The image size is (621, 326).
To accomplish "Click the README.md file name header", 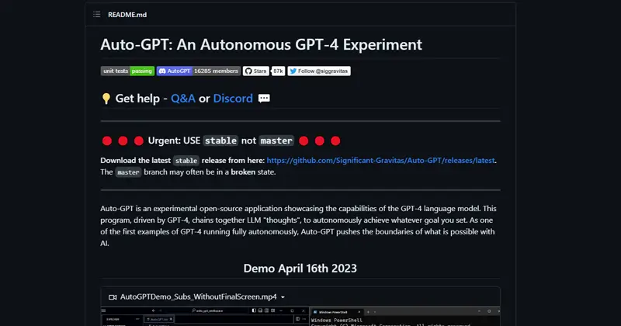I will pos(130,14).
